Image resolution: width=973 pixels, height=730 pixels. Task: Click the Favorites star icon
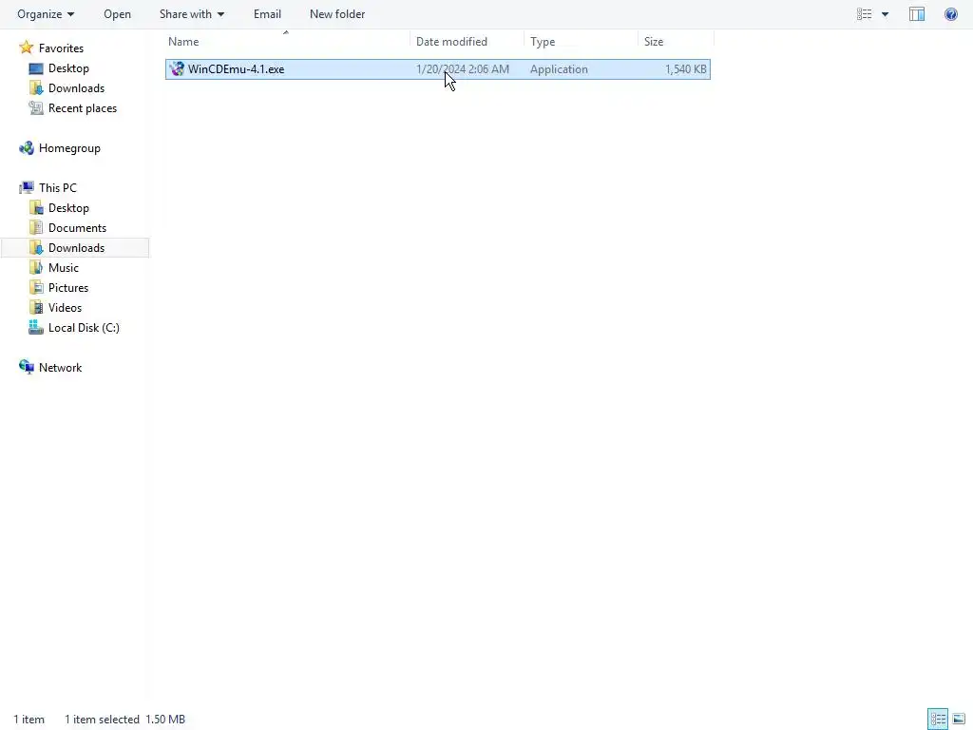pos(26,48)
